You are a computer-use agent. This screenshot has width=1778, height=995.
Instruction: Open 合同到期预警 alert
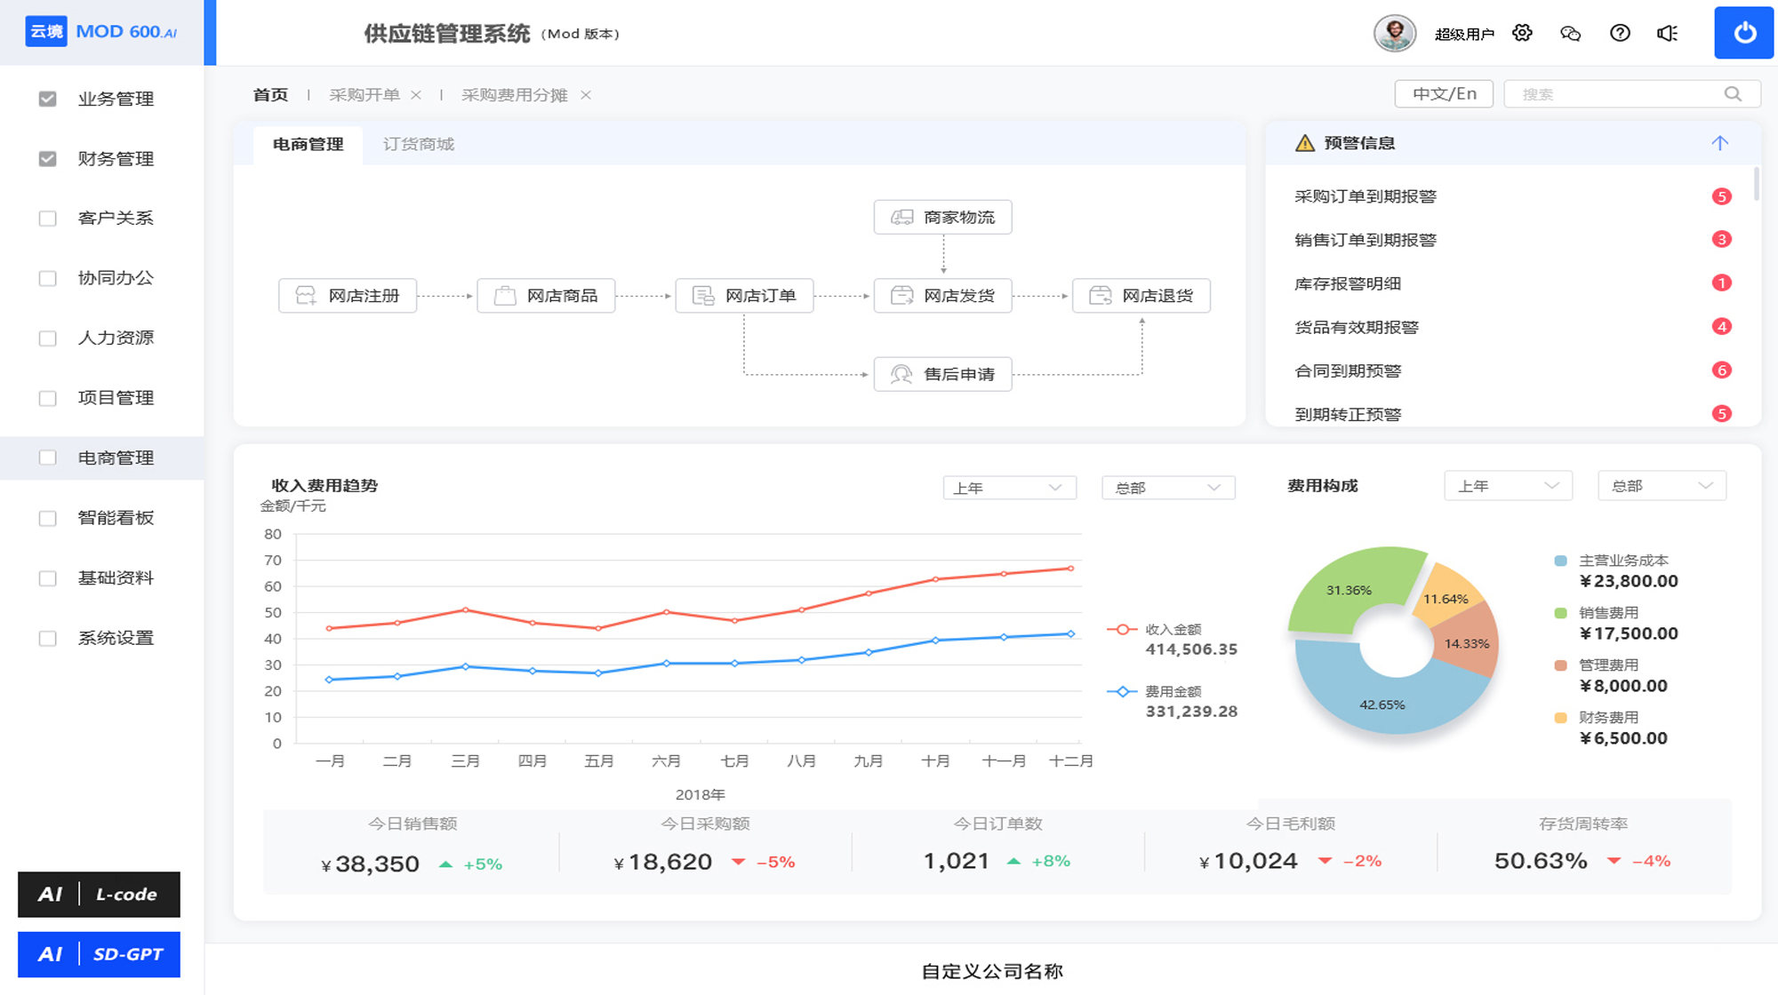1348,370
